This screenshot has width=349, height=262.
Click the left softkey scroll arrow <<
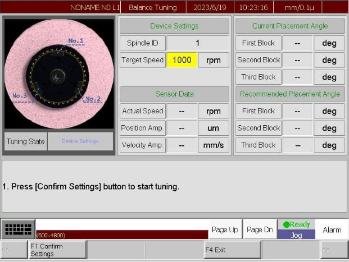pyautogui.click(x=14, y=250)
